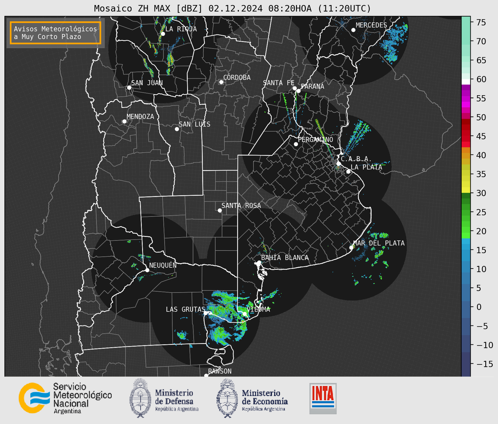Click the PARANÁ city marker dot
Screen dimensions: 498x424
coord(298,91)
